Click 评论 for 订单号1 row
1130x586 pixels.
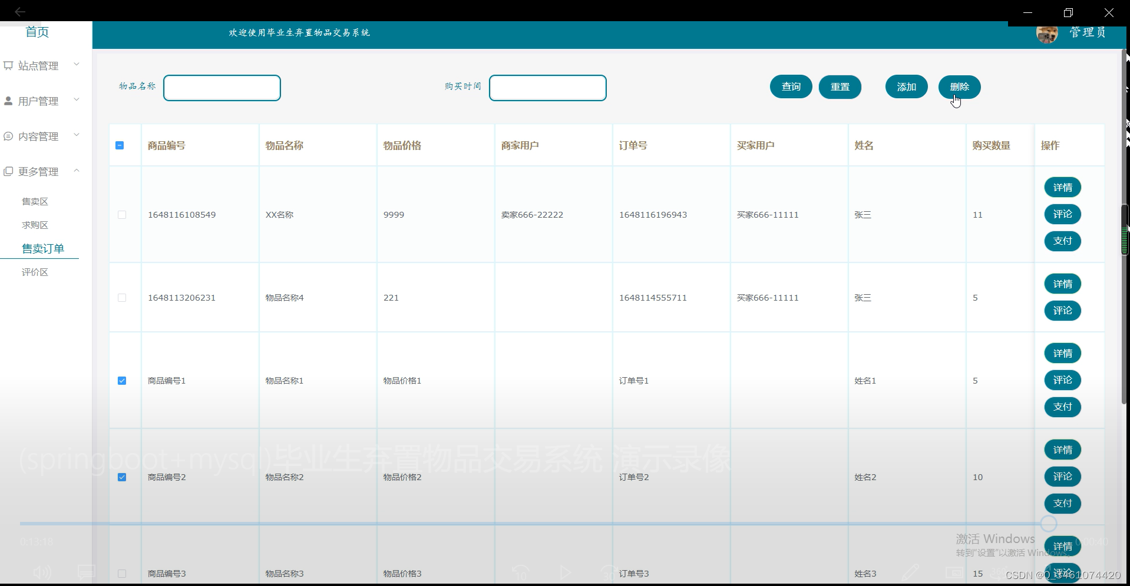click(1063, 380)
